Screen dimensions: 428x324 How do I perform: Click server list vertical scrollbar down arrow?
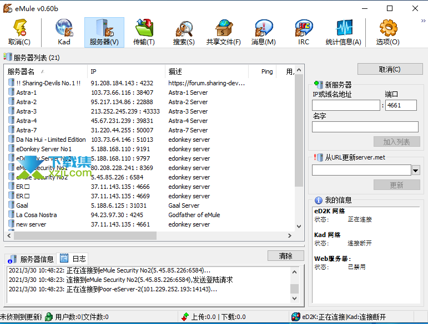coord(299,227)
